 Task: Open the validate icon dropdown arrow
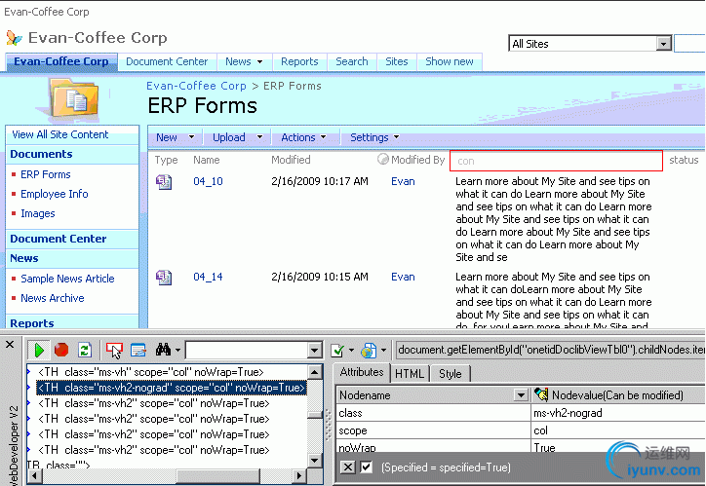(x=351, y=350)
